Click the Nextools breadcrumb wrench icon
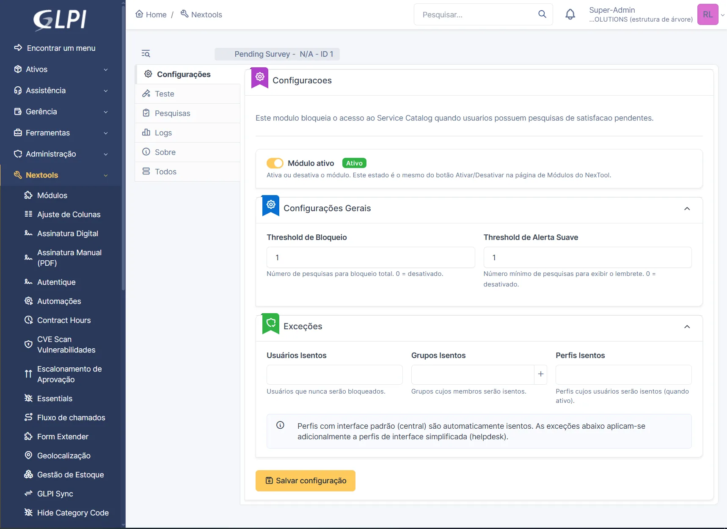This screenshot has height=529, width=727. (x=185, y=14)
